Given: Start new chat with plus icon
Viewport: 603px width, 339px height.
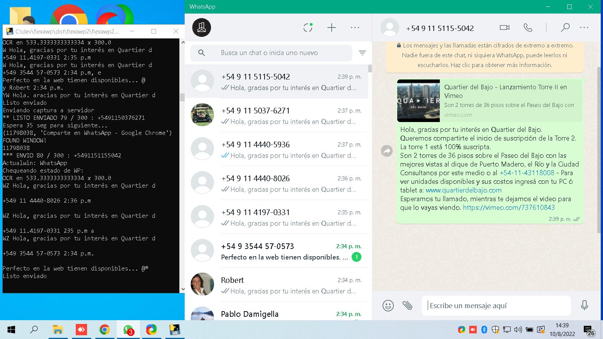Looking at the screenshot, I should point(331,27).
